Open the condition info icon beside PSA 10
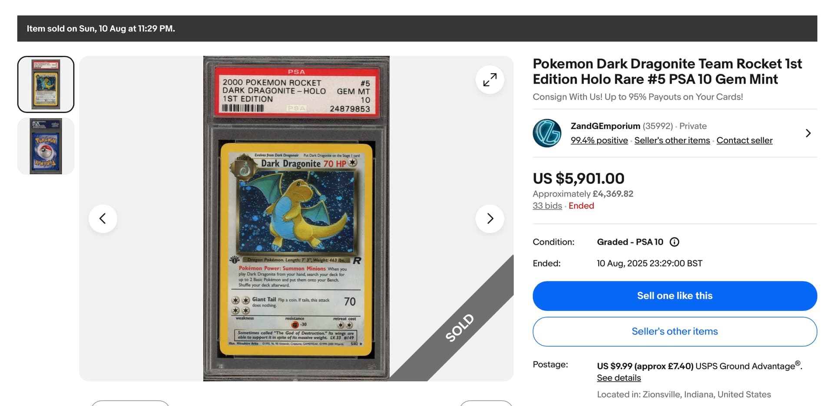This screenshot has height=406, width=834. coord(674,242)
